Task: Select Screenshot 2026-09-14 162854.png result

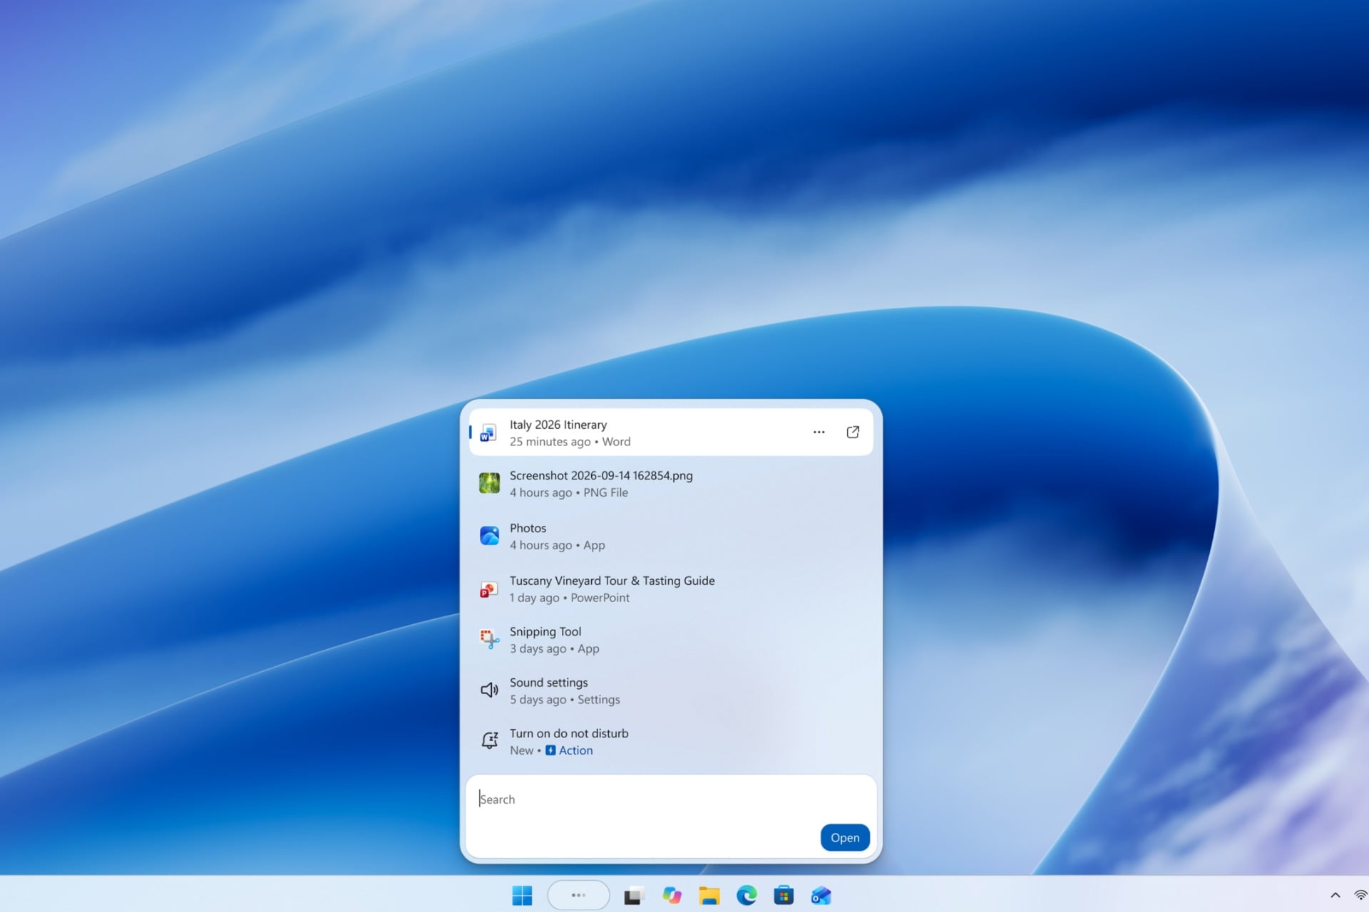Action: click(x=670, y=484)
